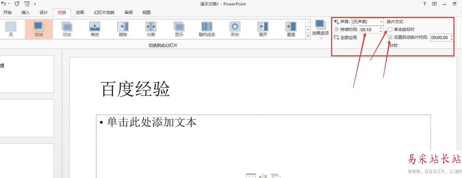Enable the 单击鼠标时 checkbox
The height and width of the screenshot is (178, 462).
pos(390,29)
